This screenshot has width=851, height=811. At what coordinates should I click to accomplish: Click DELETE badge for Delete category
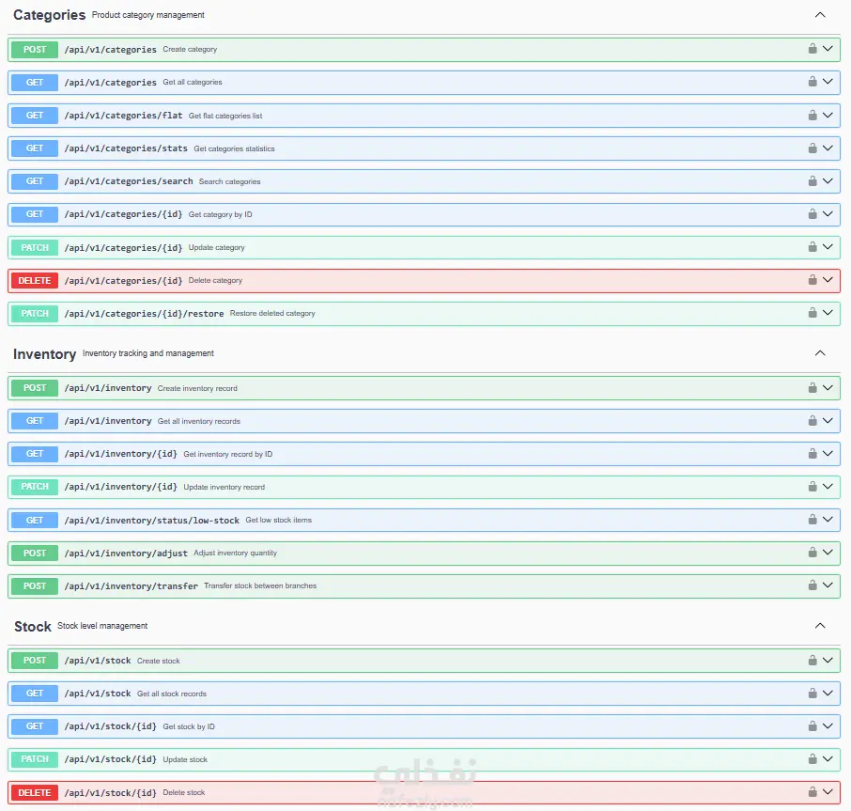tap(35, 281)
